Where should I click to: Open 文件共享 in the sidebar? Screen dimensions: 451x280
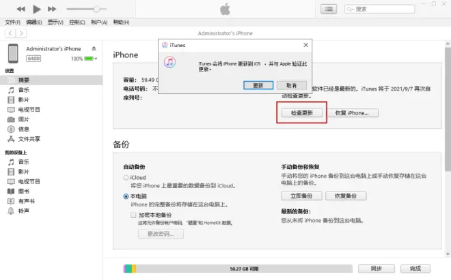pos(29,139)
